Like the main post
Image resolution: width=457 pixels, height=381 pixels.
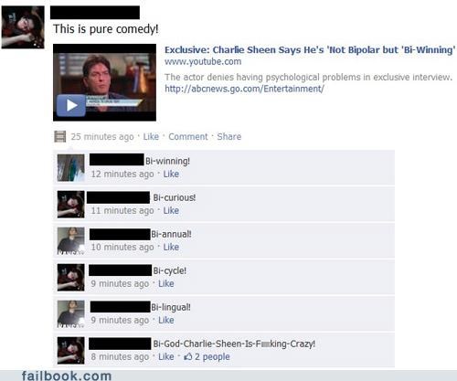[151, 136]
